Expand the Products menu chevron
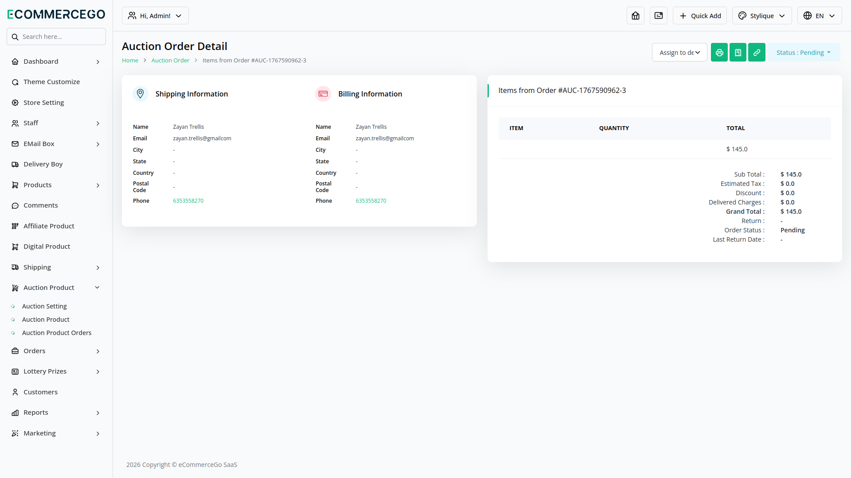 tap(98, 185)
